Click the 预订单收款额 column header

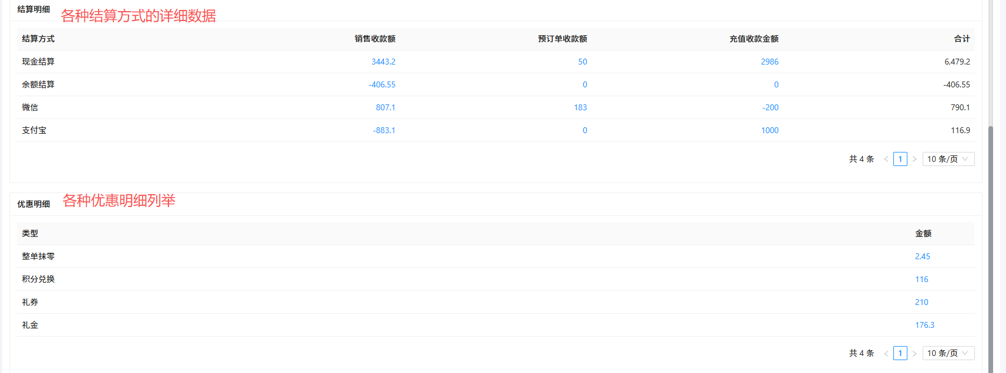pyautogui.click(x=562, y=39)
